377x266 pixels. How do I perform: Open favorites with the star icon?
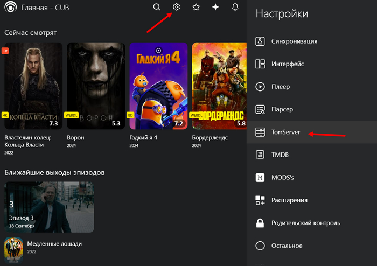click(x=196, y=7)
